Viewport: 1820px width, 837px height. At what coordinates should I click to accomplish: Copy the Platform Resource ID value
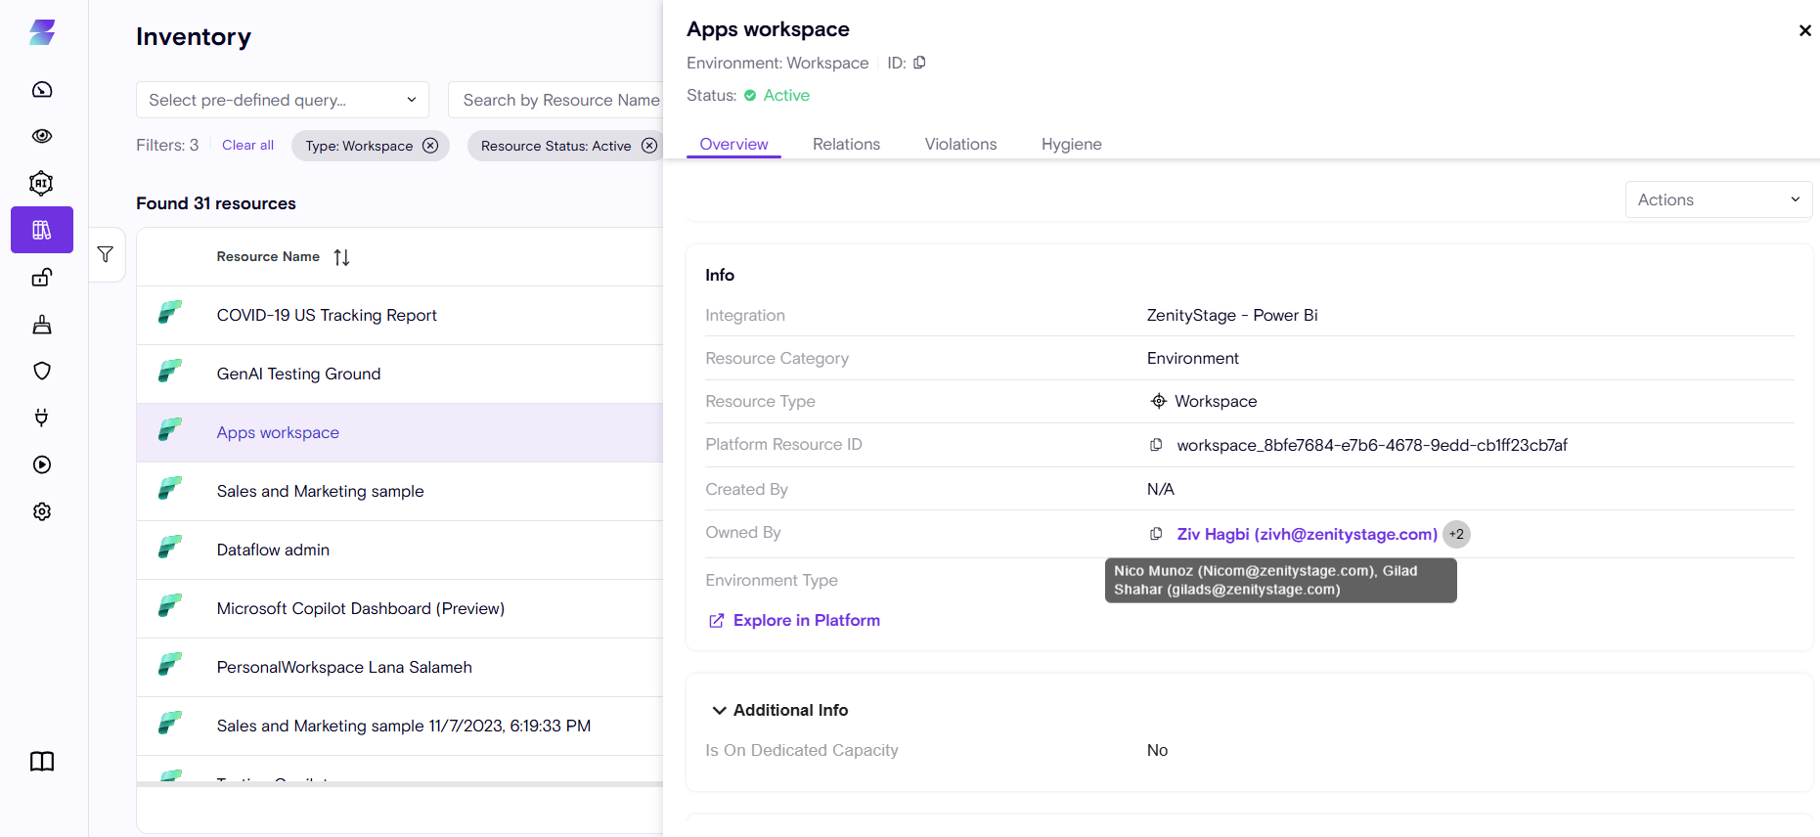tap(1156, 445)
